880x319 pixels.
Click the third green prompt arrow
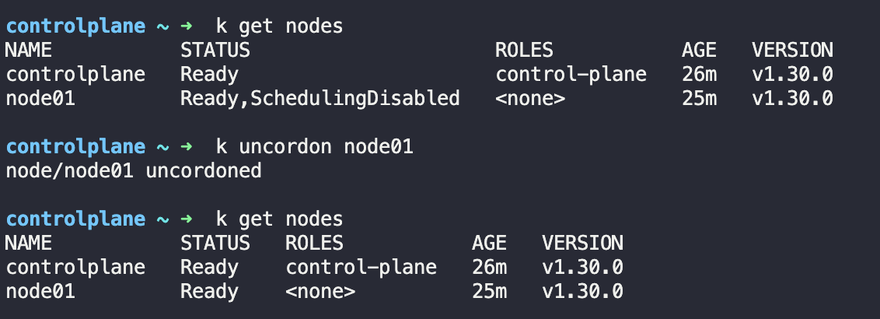pos(187,219)
